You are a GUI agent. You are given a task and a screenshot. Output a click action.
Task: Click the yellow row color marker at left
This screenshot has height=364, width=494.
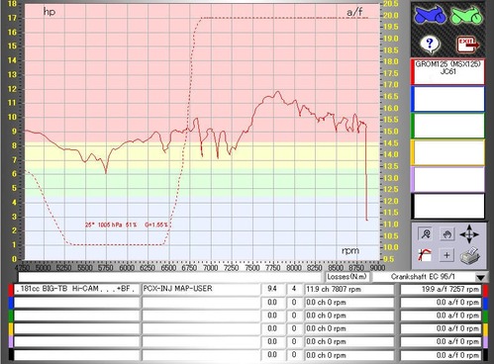pos(11,328)
